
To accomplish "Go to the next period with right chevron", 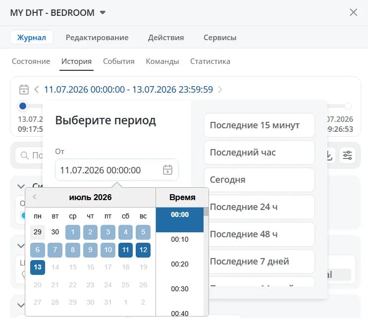I will [220, 90].
